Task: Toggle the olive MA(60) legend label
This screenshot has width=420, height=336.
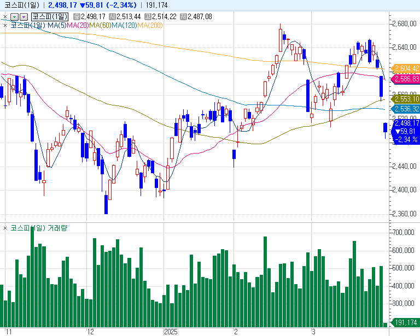Action: 100,25
